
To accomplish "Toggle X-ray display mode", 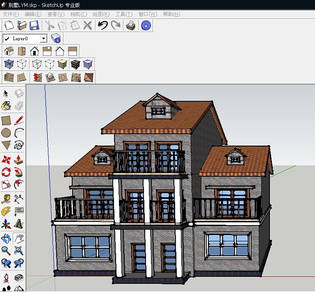I will pyautogui.click(x=9, y=64).
